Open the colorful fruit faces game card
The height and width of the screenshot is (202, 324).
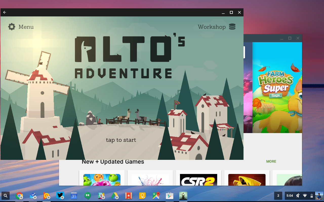(x=102, y=178)
